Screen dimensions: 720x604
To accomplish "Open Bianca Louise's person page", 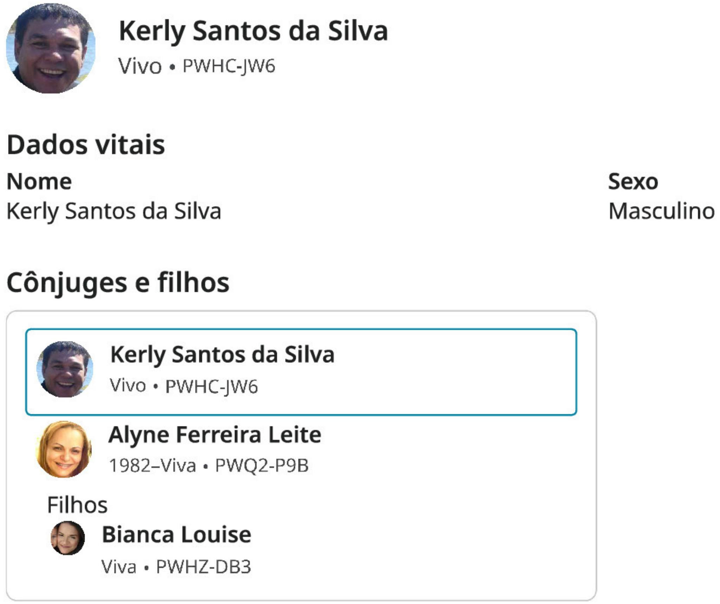I will [176, 535].
